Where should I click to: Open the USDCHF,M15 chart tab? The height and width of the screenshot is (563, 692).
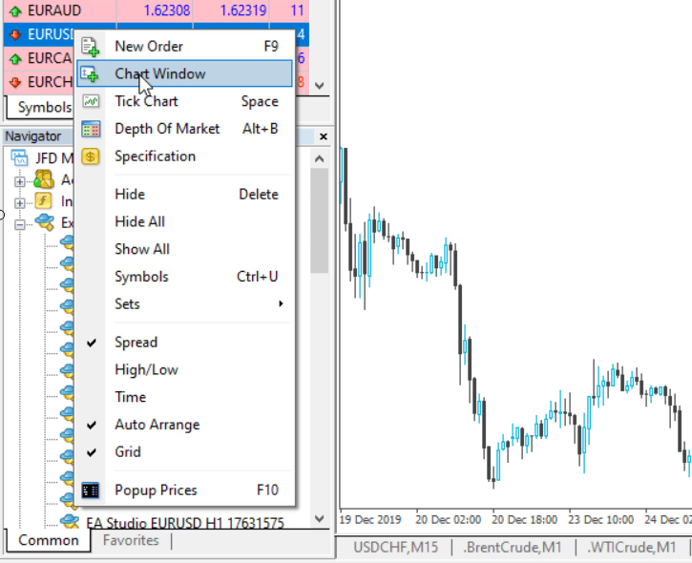393,548
